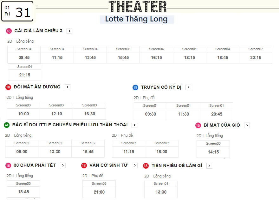The width and height of the screenshot is (279, 204).
Task: Click the age 16 badge of Gái Già Lắm Chiêu 3
Action: (x=9, y=31)
